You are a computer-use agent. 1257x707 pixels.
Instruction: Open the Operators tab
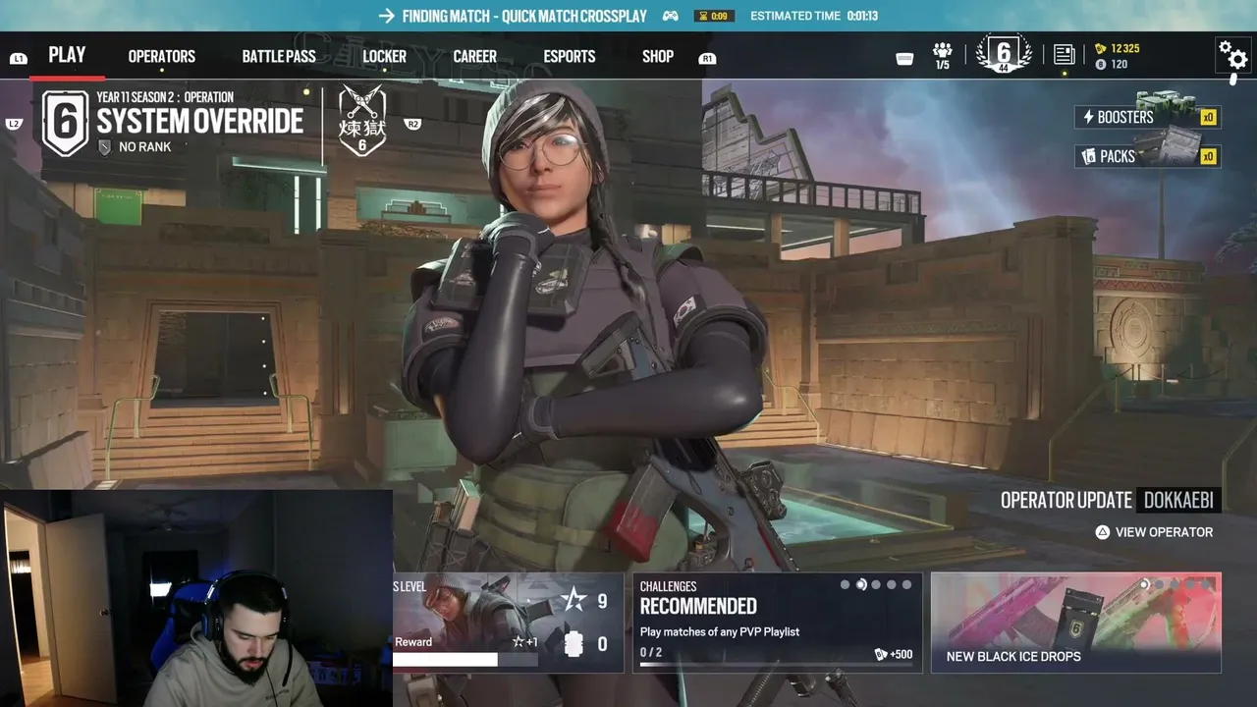(162, 57)
